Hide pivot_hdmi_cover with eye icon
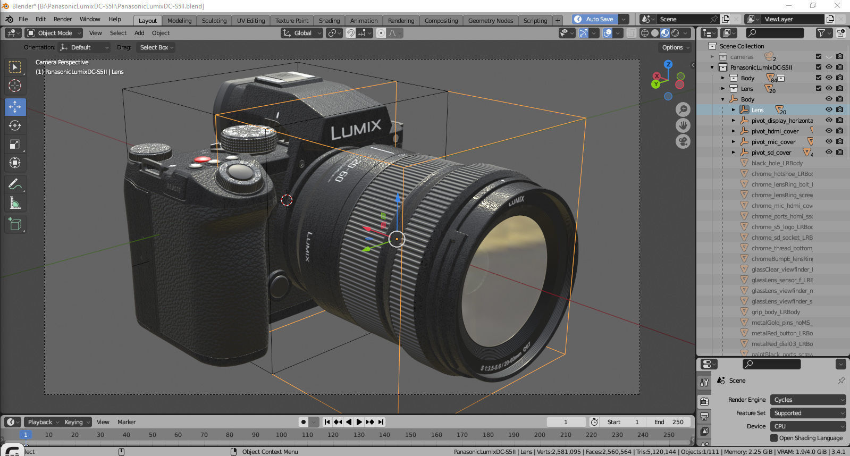This screenshot has height=456, width=850. (x=829, y=131)
